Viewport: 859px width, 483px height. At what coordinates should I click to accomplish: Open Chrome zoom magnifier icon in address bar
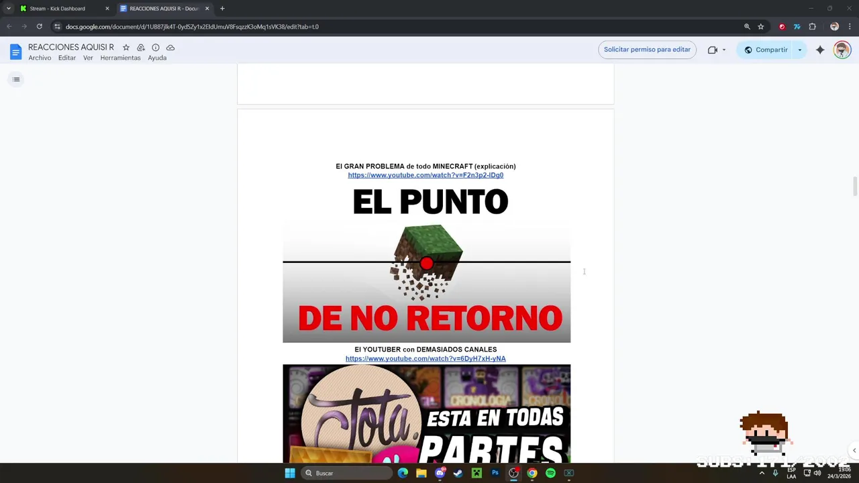point(747,27)
